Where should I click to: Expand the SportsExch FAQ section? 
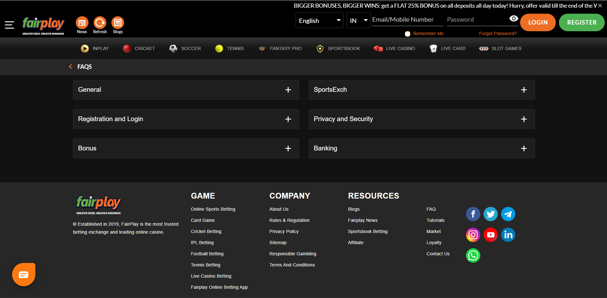click(422, 90)
